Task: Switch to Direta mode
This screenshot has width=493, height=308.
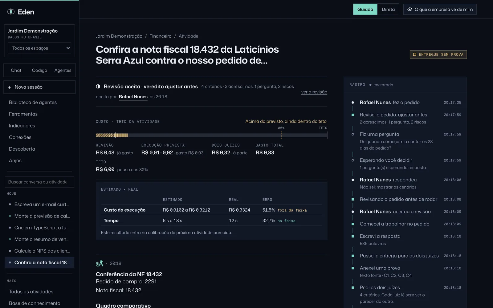Action: tap(388, 9)
